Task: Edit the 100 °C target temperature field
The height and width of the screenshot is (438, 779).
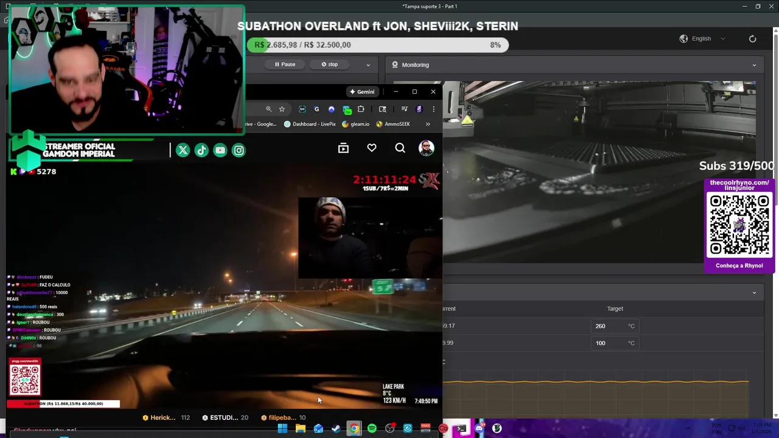Action: pyautogui.click(x=615, y=343)
